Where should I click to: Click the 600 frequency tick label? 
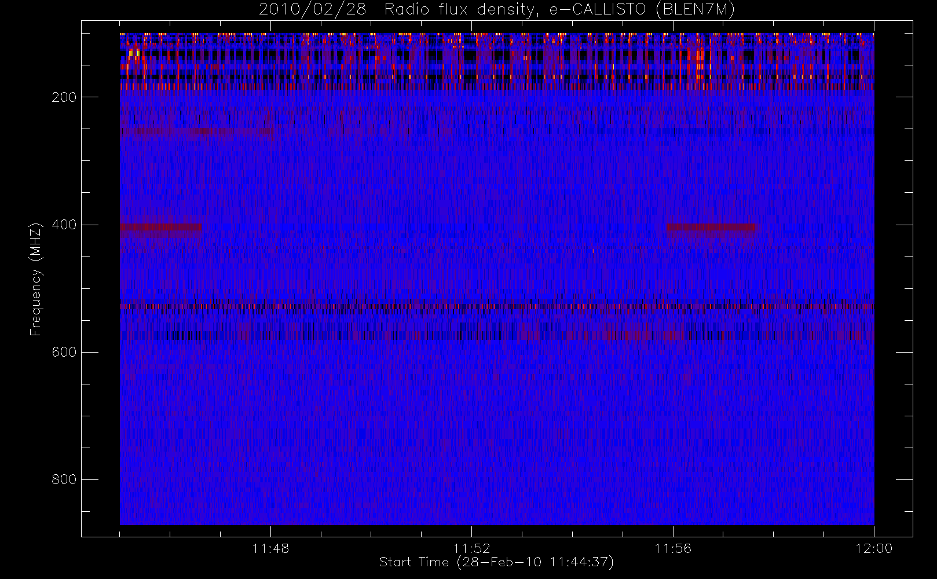coord(64,352)
